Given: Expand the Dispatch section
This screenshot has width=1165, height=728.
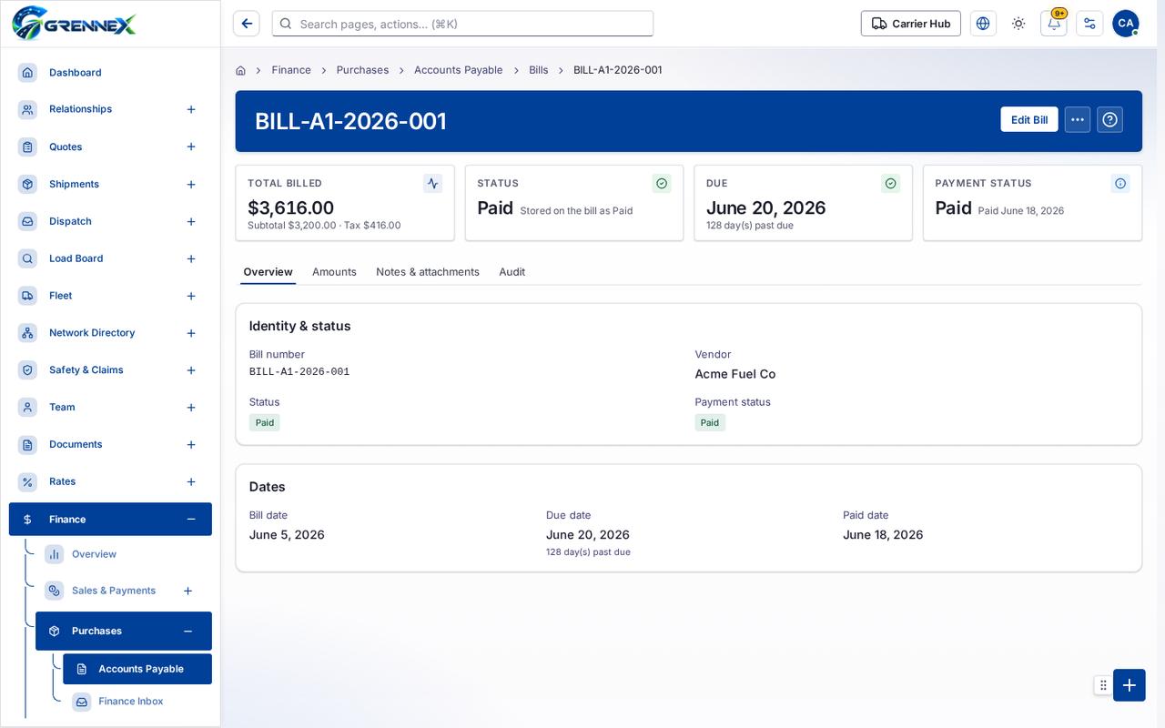Looking at the screenshot, I should click(x=191, y=221).
